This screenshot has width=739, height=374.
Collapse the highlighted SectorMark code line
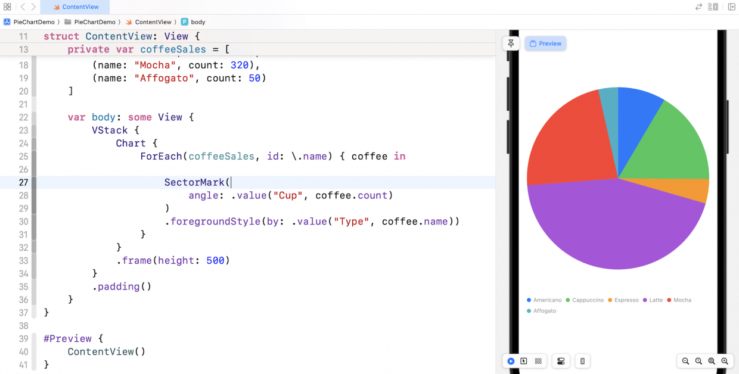[x=34, y=182]
